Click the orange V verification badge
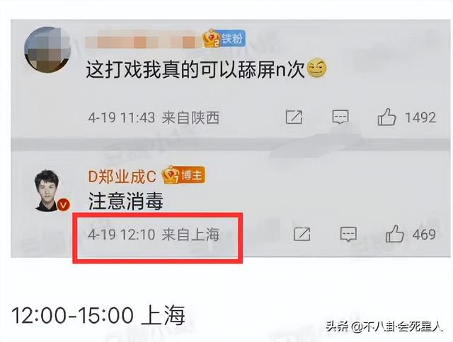453x342 pixels. coord(64,205)
